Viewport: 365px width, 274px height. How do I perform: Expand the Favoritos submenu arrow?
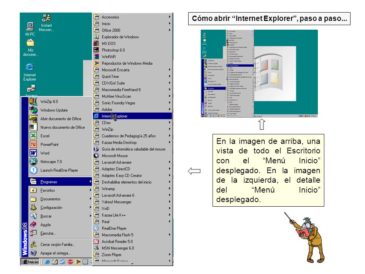(90, 190)
